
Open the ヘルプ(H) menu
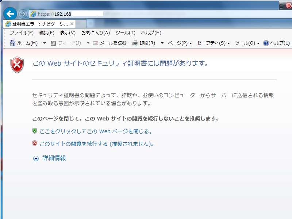(151, 33)
